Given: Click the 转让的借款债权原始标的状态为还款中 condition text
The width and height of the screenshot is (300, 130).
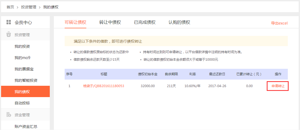Looking at the screenshot, I should [101, 52].
